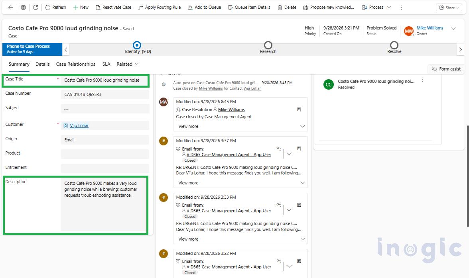Open record icon on Case Resolution entry
469x278 pixels.
click(x=299, y=110)
